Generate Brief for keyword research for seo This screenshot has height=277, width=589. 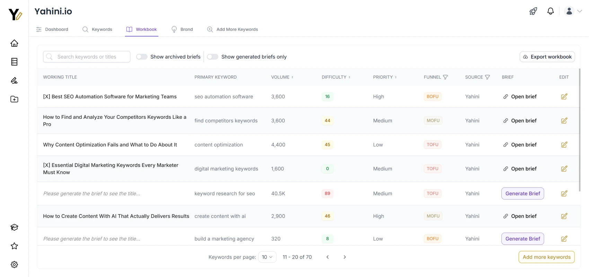[522, 194]
